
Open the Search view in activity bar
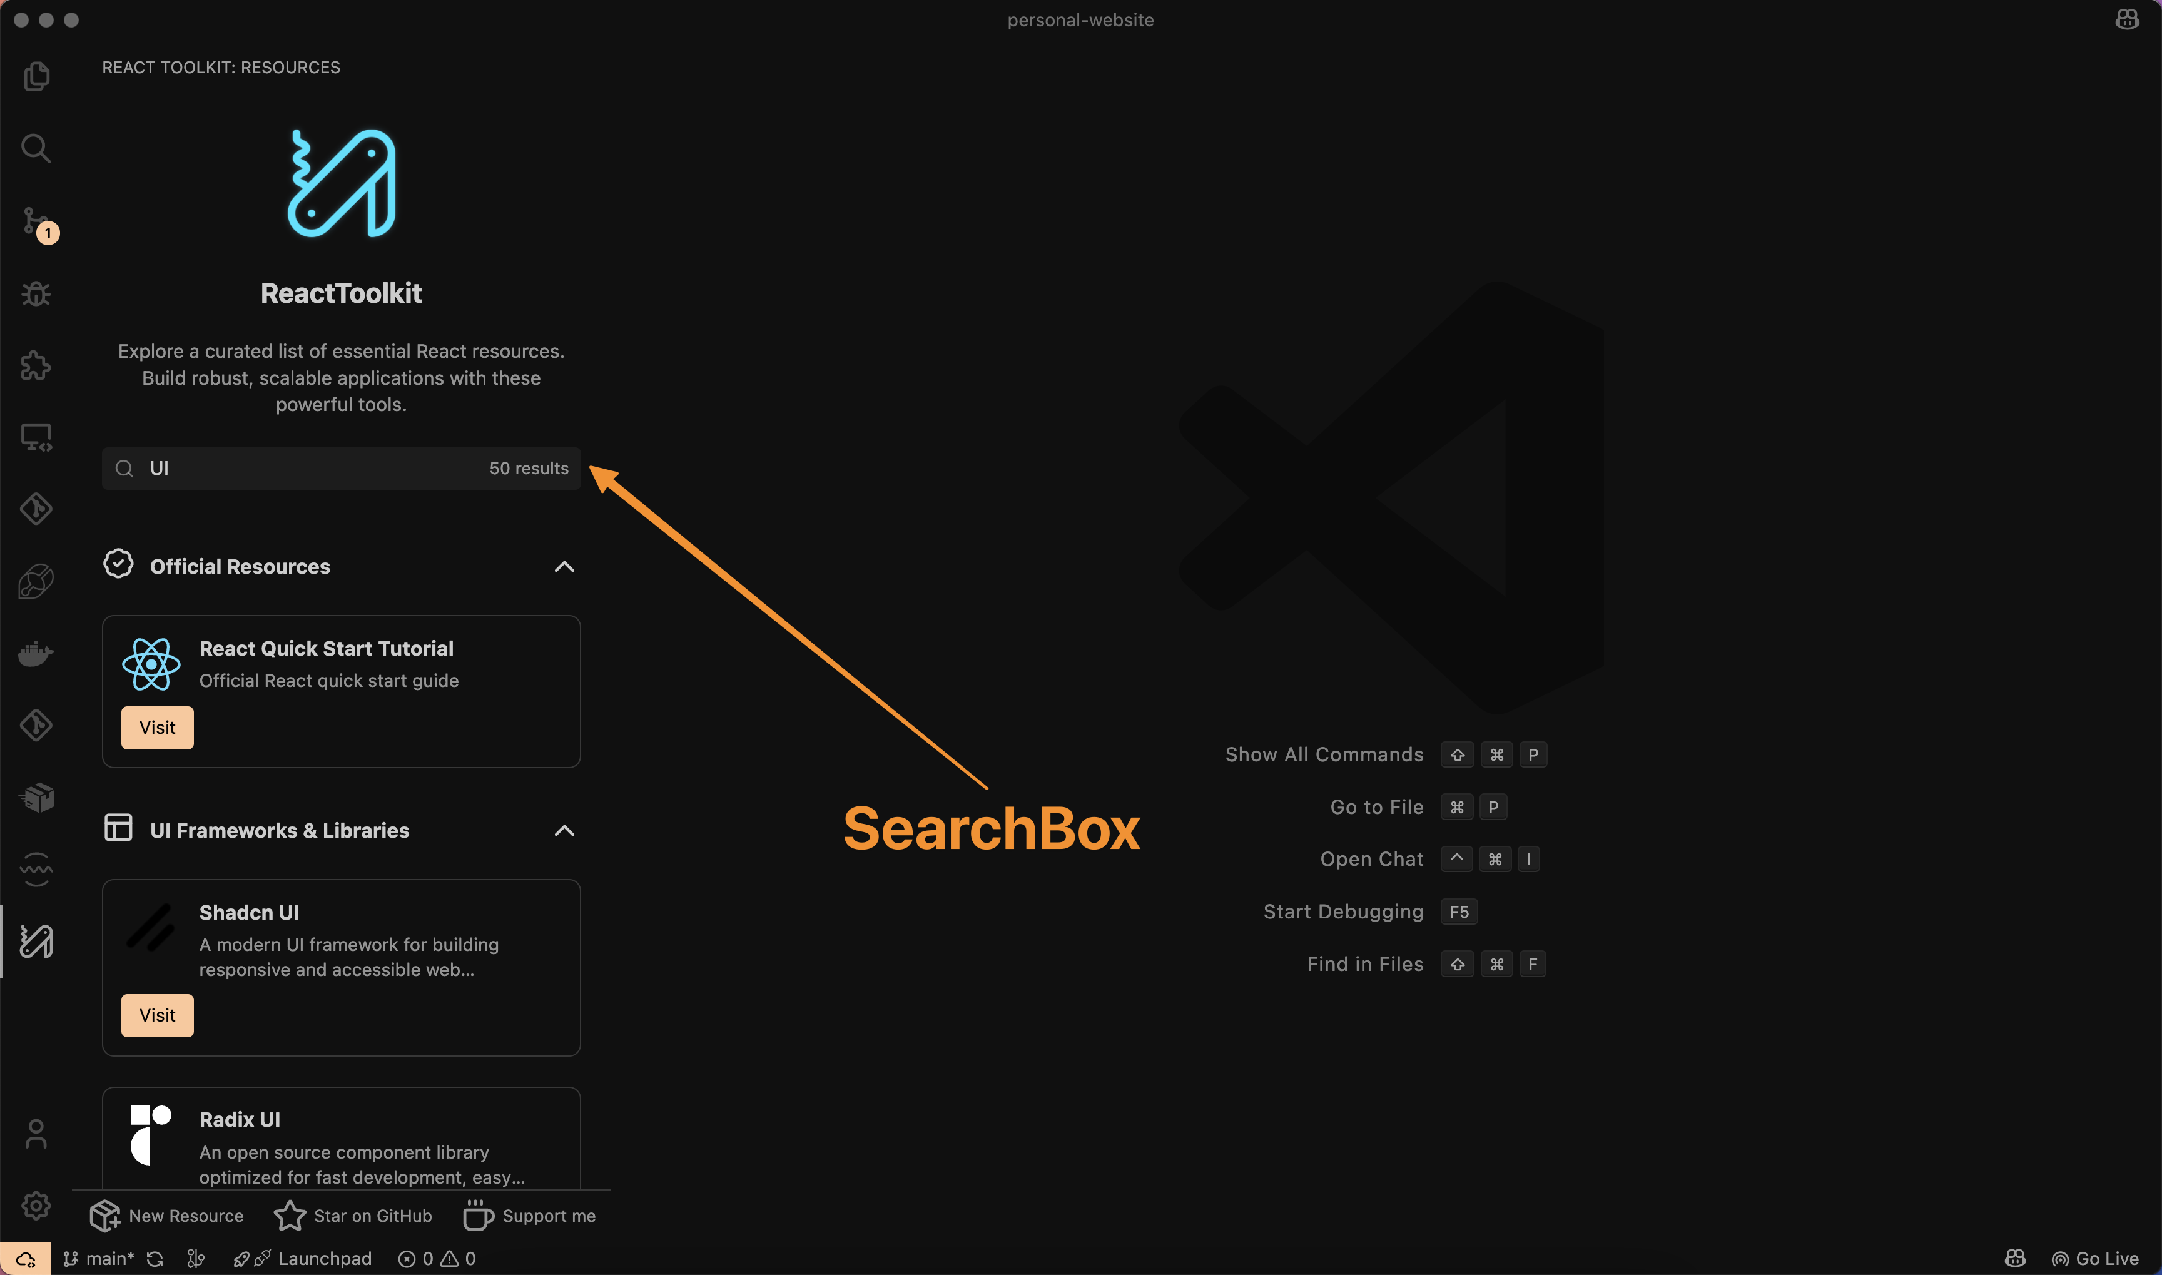coord(36,148)
